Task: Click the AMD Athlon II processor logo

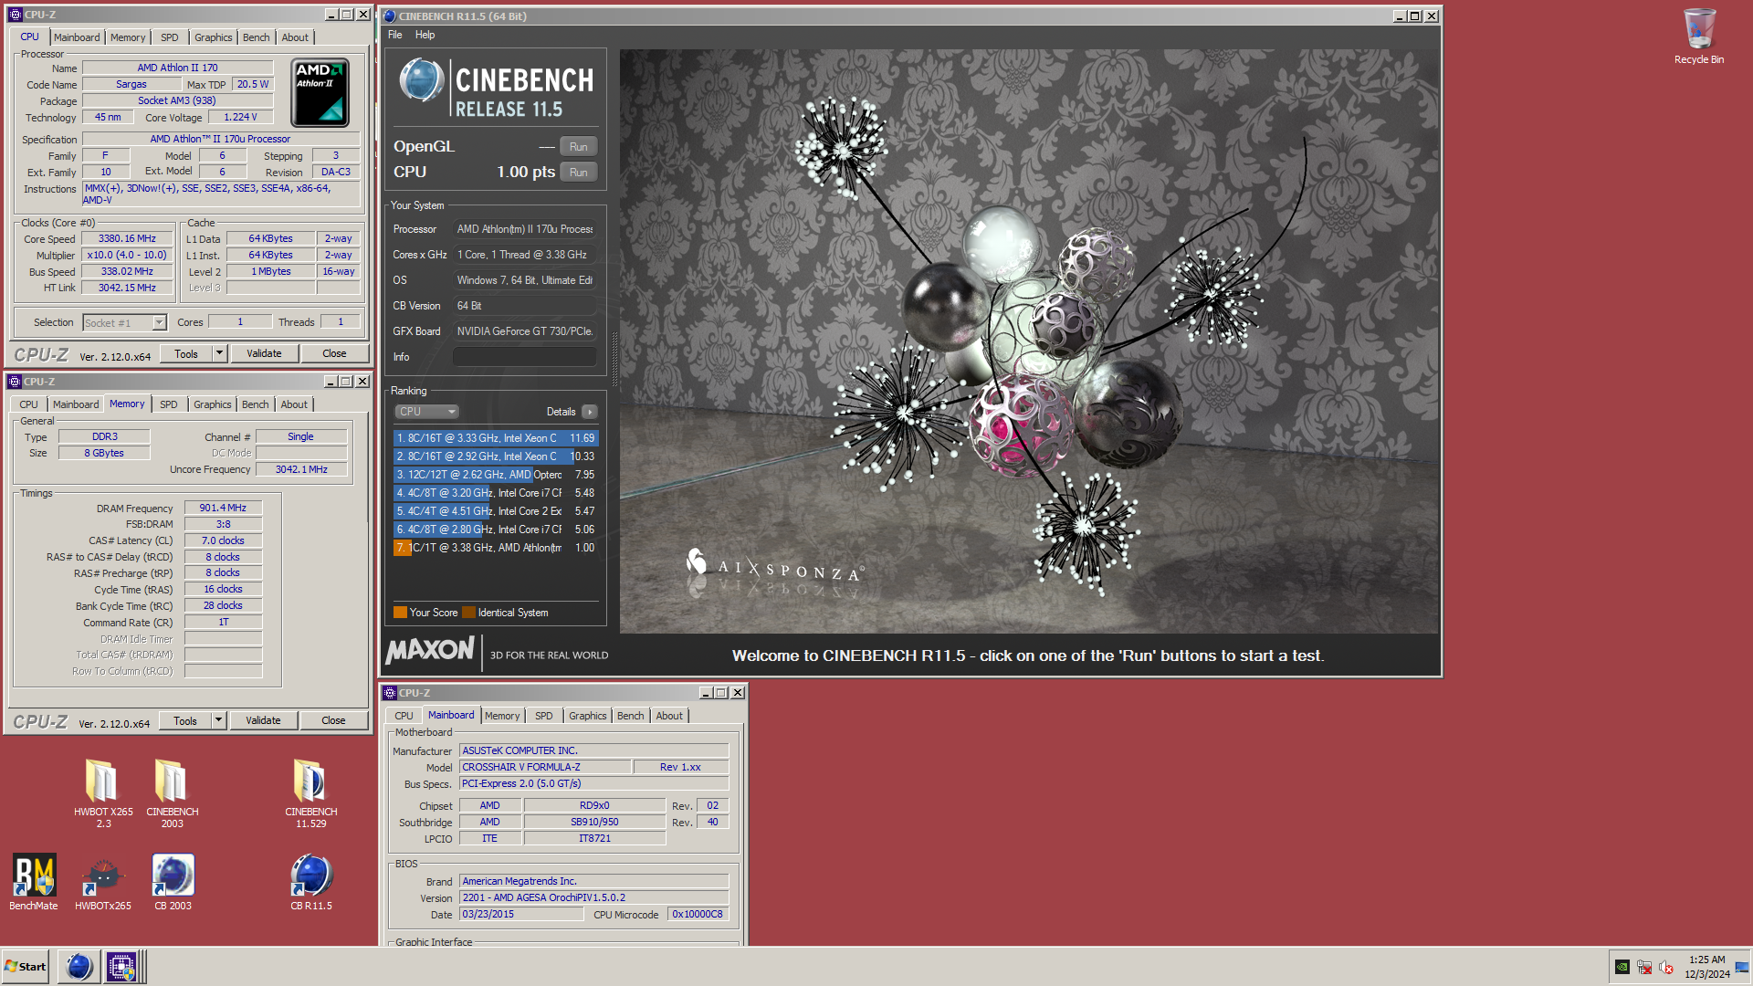Action: 320,92
